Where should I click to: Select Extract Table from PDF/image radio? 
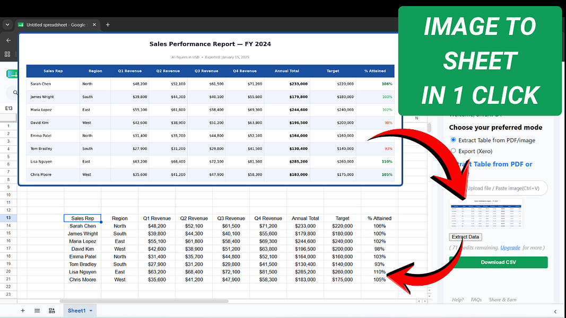click(x=454, y=140)
